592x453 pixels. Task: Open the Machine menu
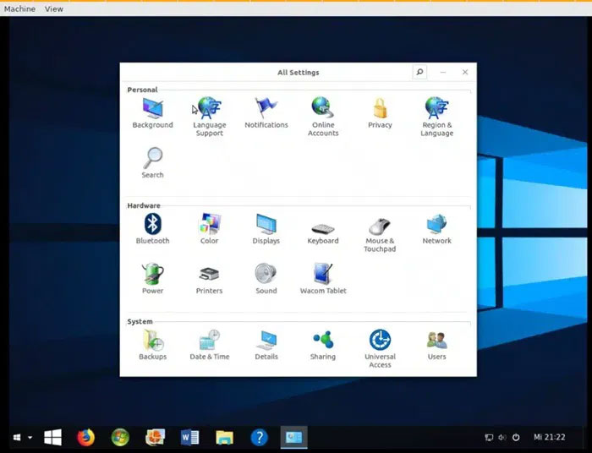click(19, 8)
